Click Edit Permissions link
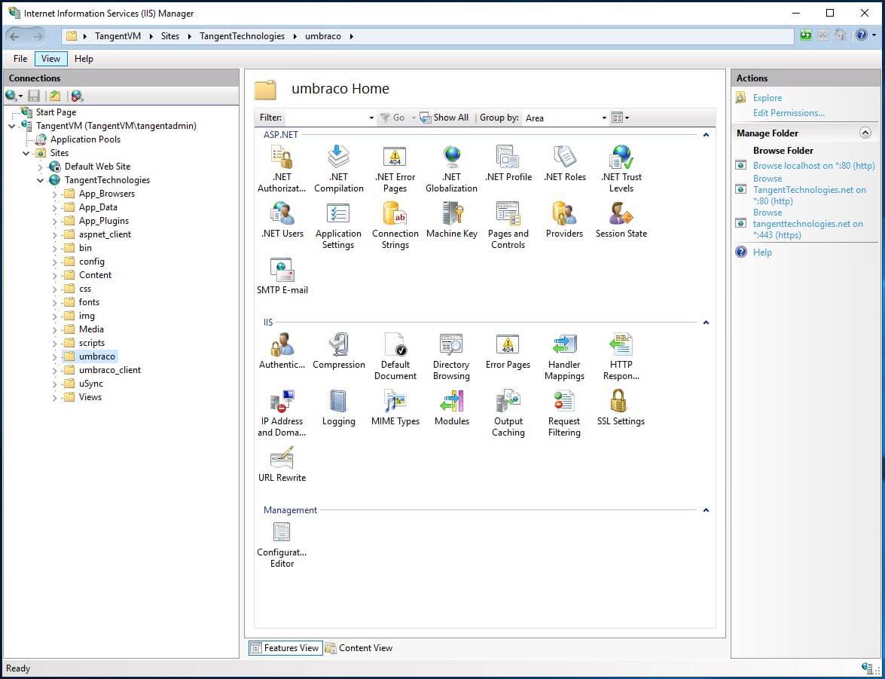885x679 pixels. tap(789, 113)
